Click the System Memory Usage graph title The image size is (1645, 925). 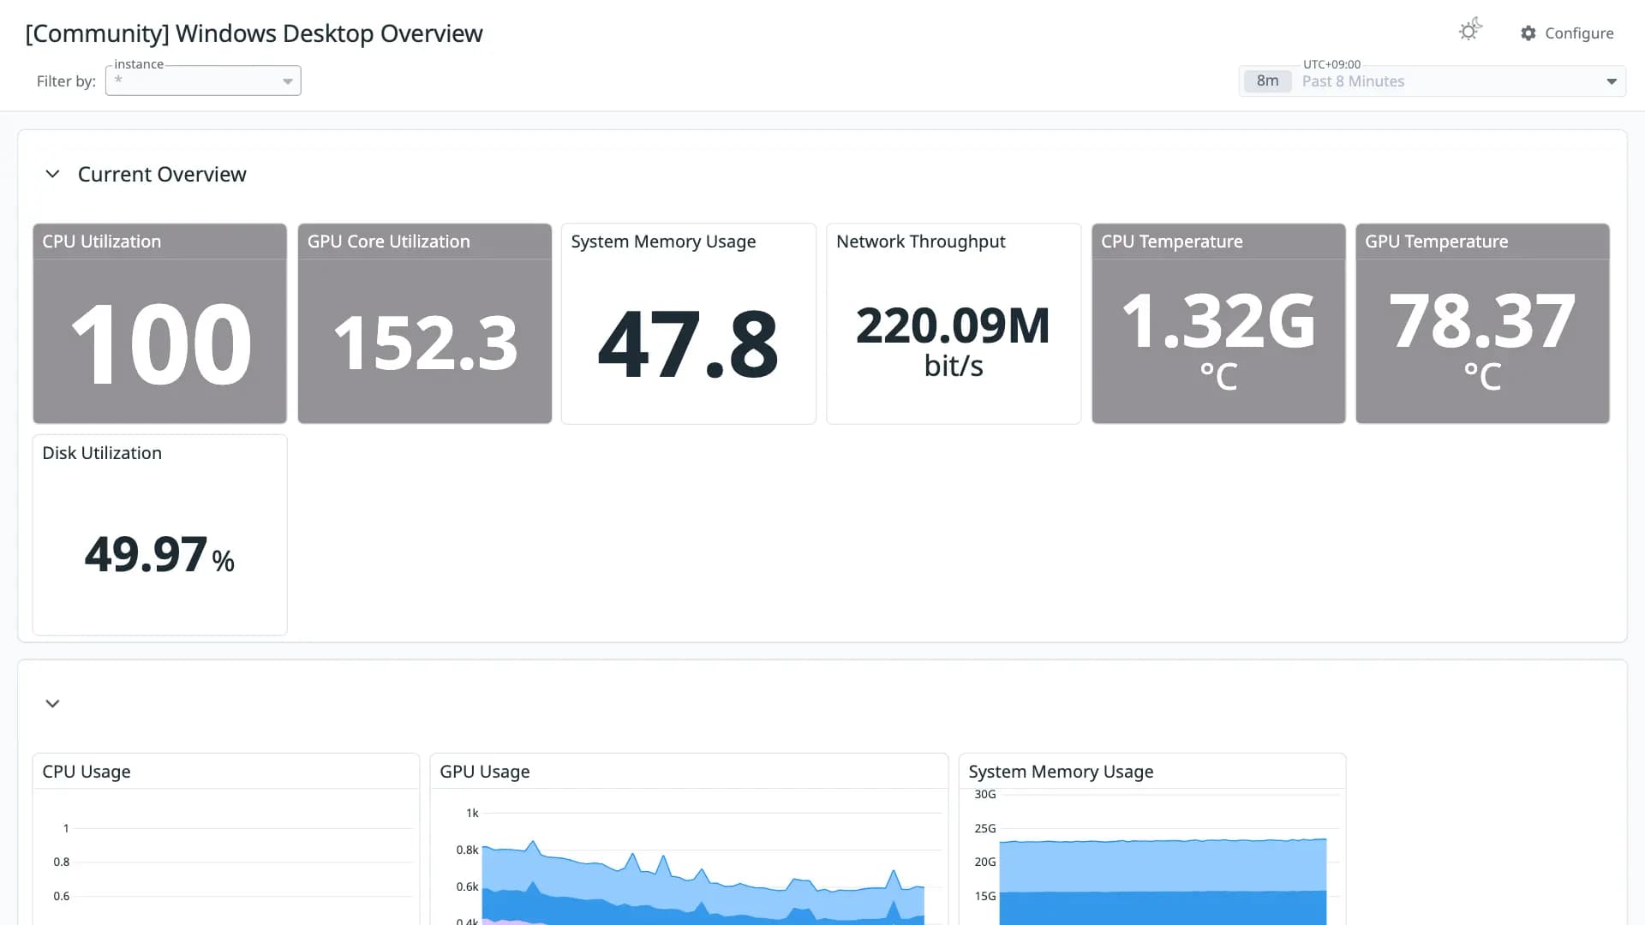1061,772
